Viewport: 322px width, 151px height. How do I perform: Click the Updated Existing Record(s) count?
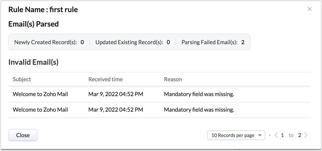(168, 42)
